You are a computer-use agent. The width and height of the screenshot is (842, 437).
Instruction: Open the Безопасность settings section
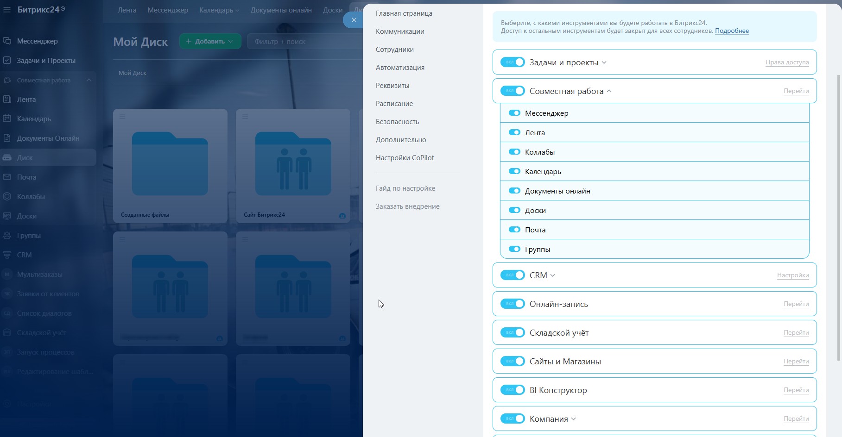coord(397,122)
